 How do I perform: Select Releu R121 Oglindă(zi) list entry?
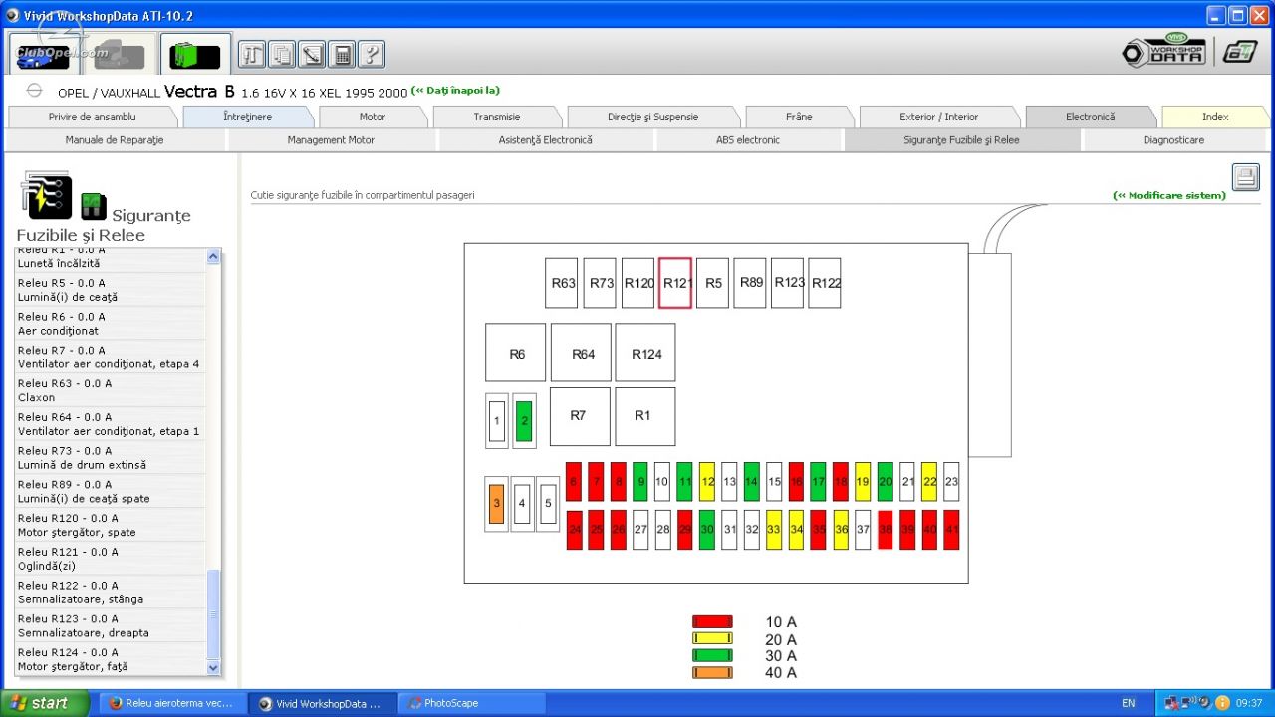(x=110, y=559)
